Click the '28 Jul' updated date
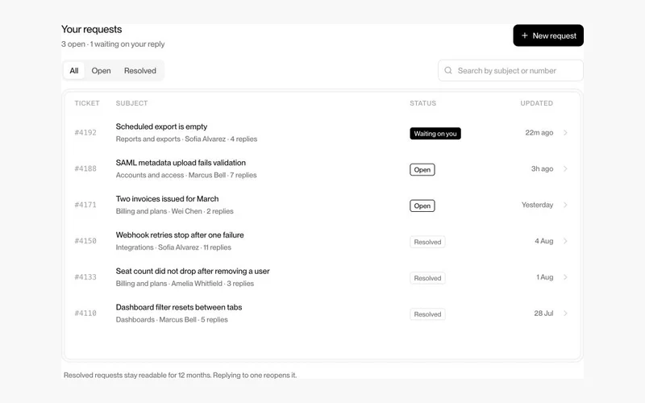 click(x=543, y=314)
